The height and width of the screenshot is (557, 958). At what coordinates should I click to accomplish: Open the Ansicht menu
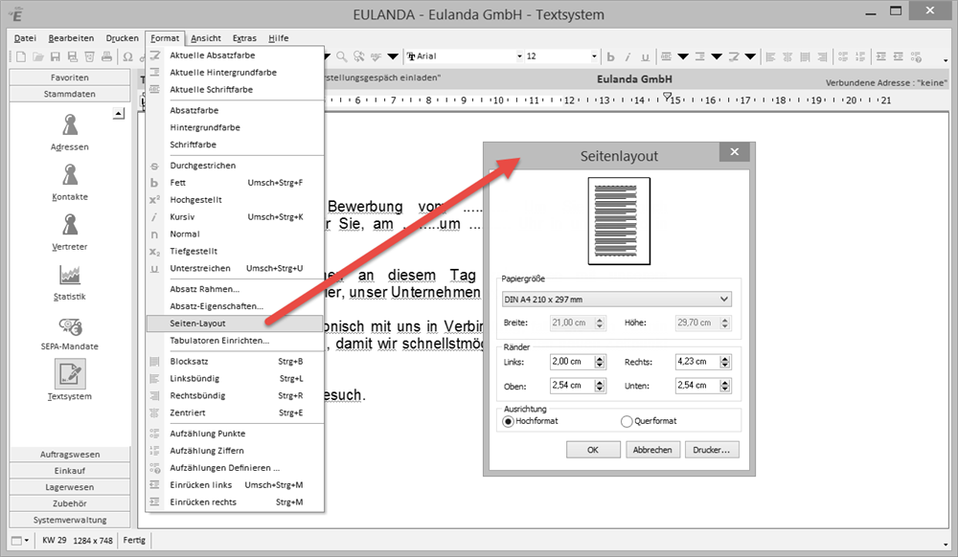206,38
